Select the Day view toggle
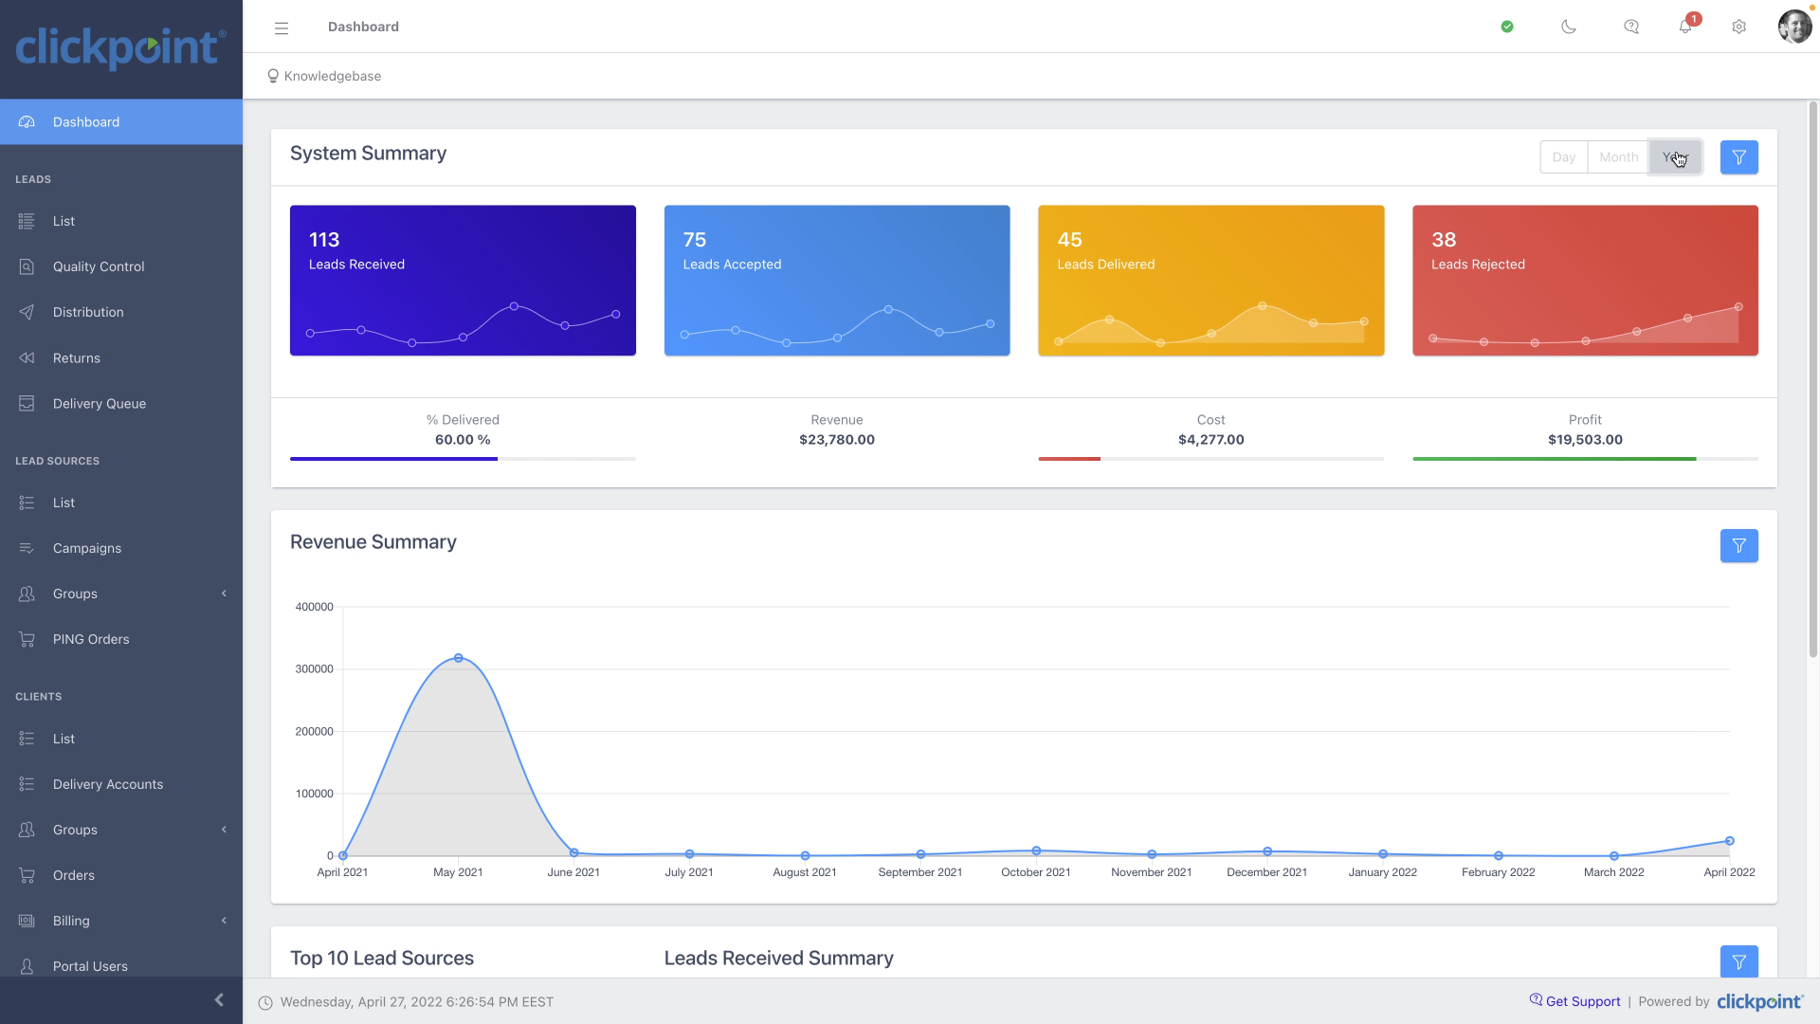1820x1024 pixels. [1564, 156]
